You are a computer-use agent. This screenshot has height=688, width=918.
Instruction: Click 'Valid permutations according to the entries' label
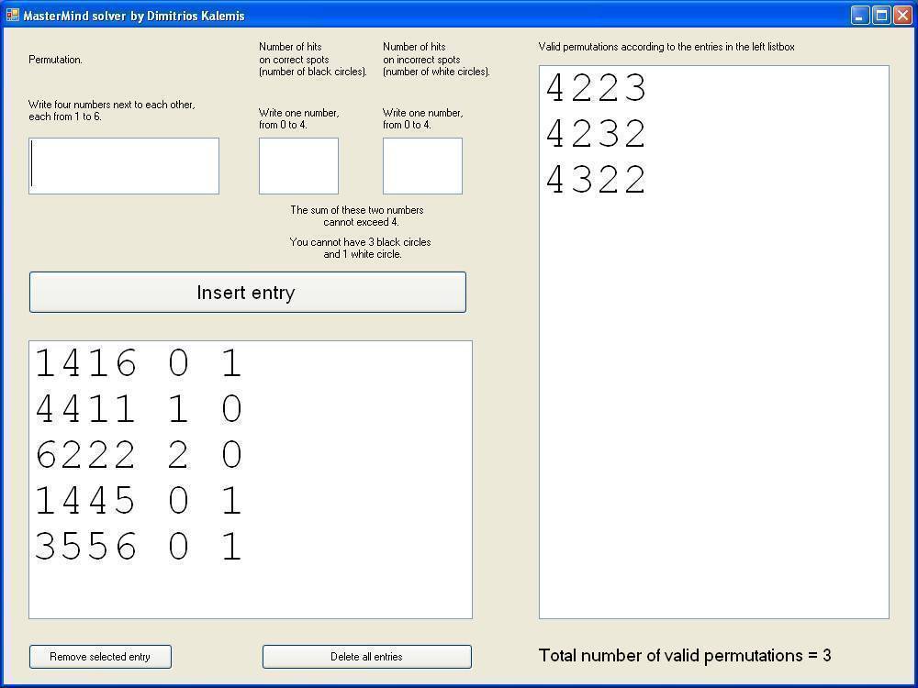pyautogui.click(x=666, y=47)
